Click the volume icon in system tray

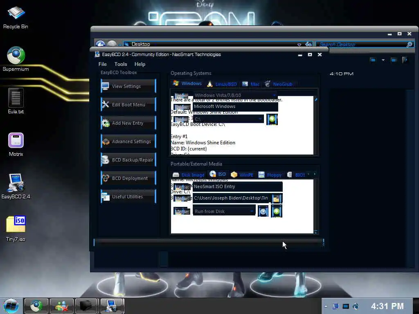pos(356,306)
